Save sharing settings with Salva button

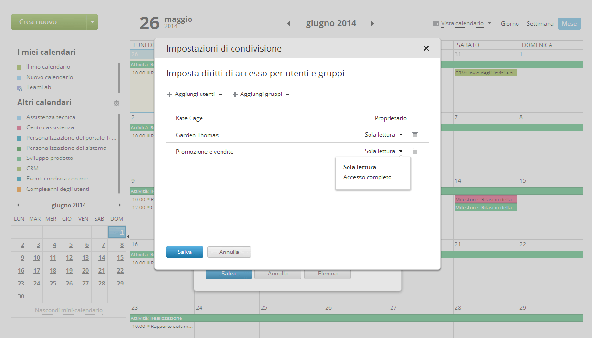coord(185,252)
